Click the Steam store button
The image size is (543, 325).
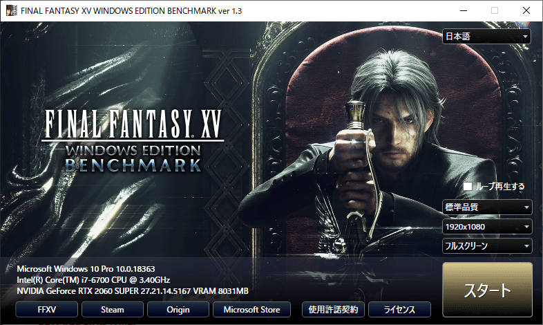113,309
